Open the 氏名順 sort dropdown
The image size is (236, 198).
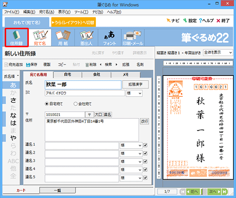pos(11,76)
